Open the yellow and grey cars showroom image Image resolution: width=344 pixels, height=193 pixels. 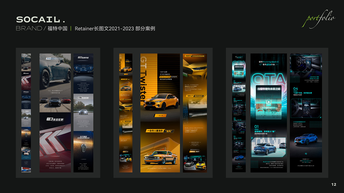coord(195,163)
